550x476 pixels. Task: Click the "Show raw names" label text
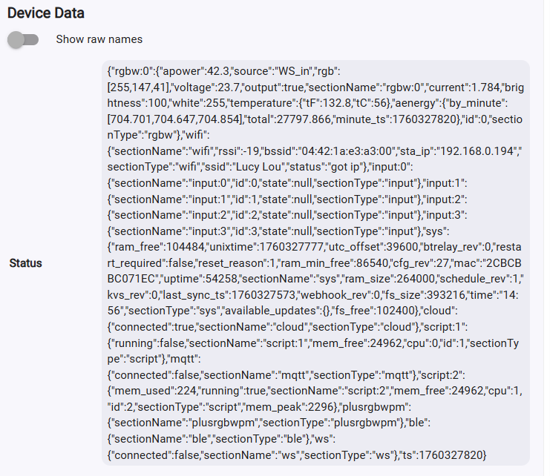(x=99, y=39)
